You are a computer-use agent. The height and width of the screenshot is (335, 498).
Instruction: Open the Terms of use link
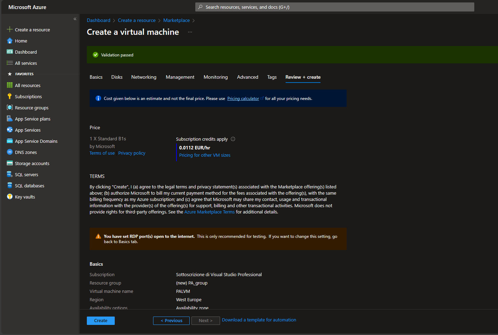(x=102, y=153)
